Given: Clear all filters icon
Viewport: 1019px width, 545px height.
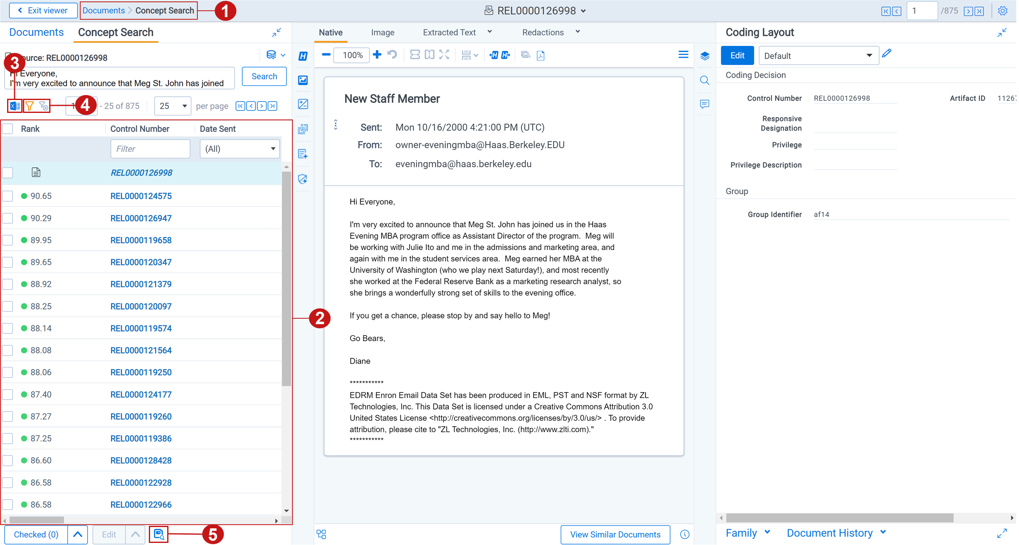Looking at the screenshot, I should tap(43, 106).
